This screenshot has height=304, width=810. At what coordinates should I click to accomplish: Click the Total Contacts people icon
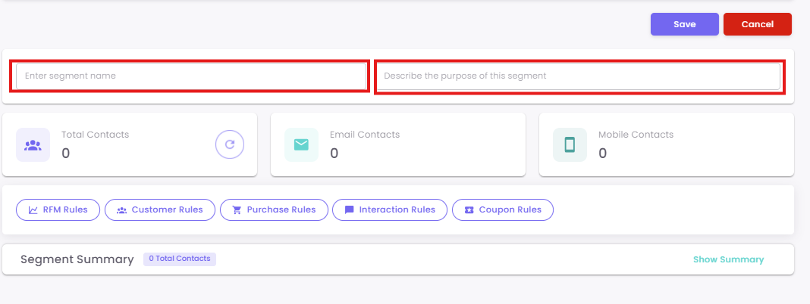[33, 144]
